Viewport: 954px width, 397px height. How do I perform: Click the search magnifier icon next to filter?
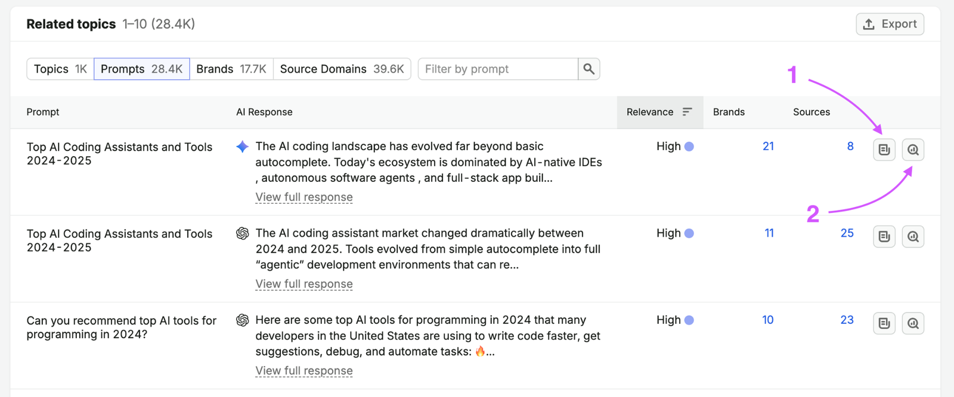(588, 69)
